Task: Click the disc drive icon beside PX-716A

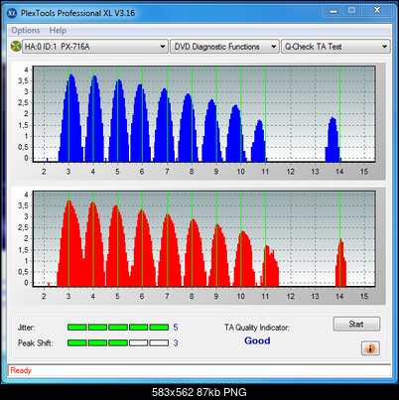Action: click(15, 47)
